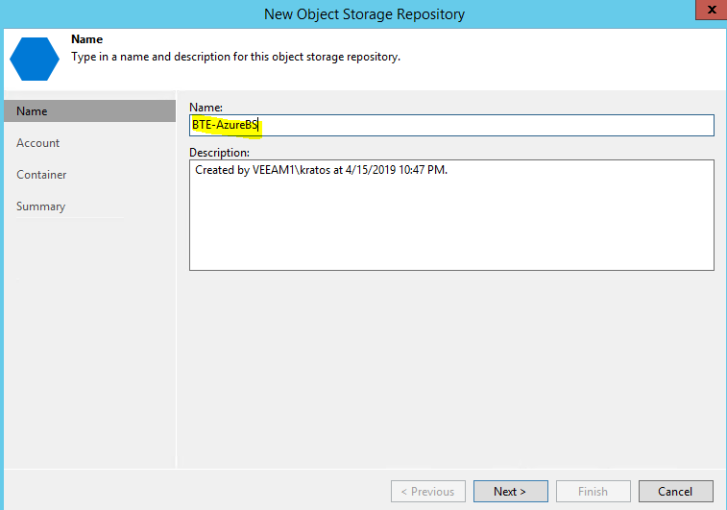The image size is (727, 510).
Task: Close the New Object Storage Repository dialog
Action: [712, 10]
